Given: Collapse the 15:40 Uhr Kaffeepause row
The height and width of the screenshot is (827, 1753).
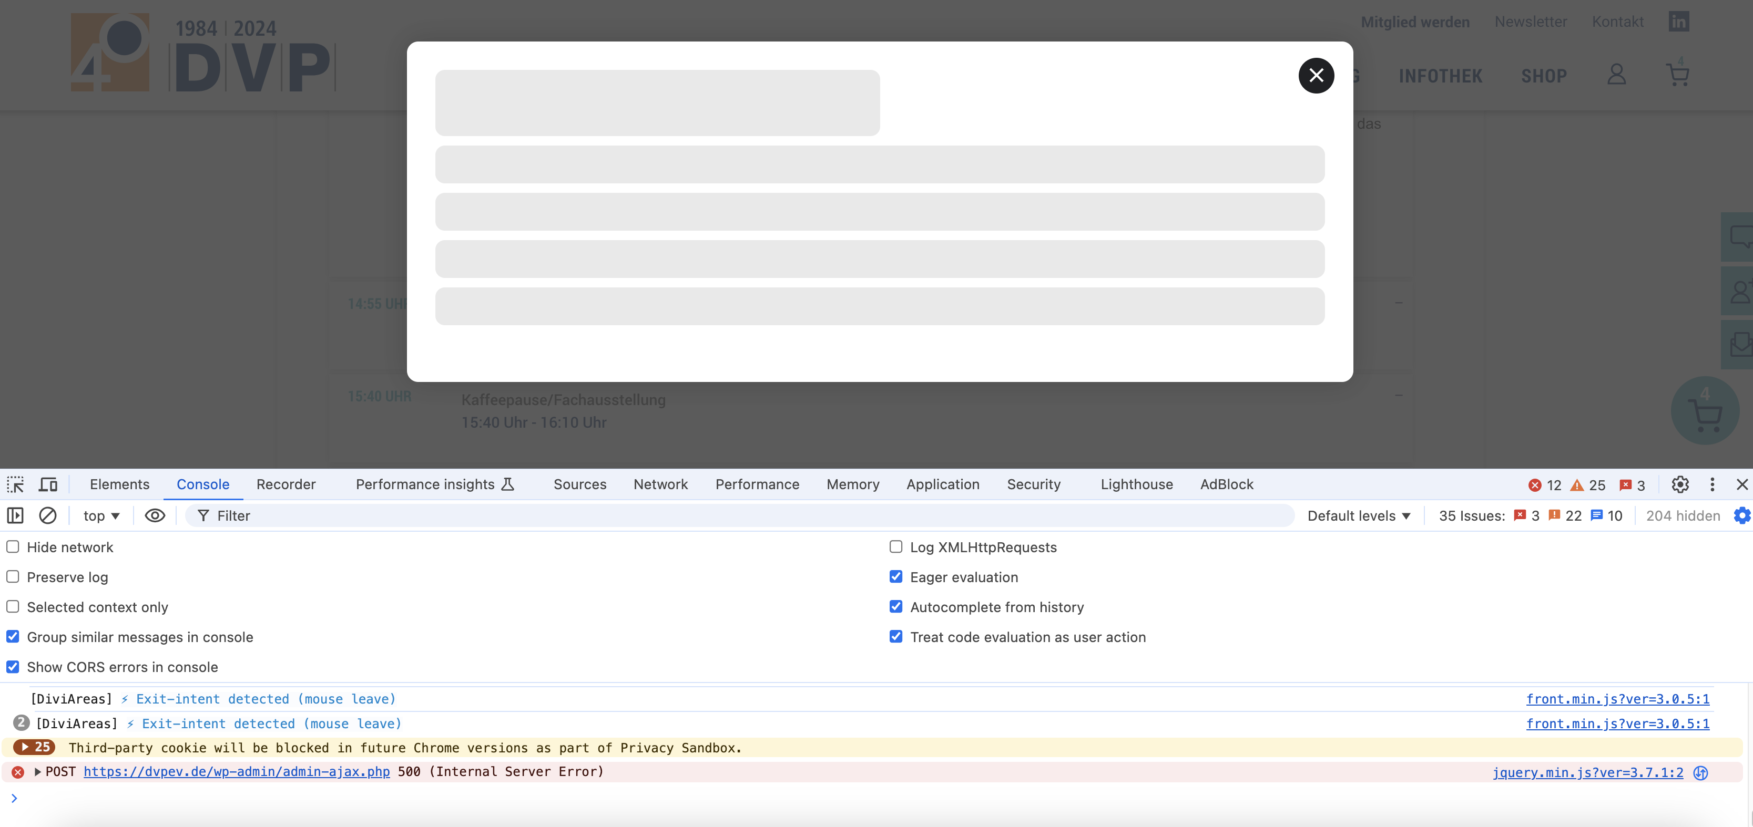Looking at the screenshot, I should pyautogui.click(x=1399, y=395).
